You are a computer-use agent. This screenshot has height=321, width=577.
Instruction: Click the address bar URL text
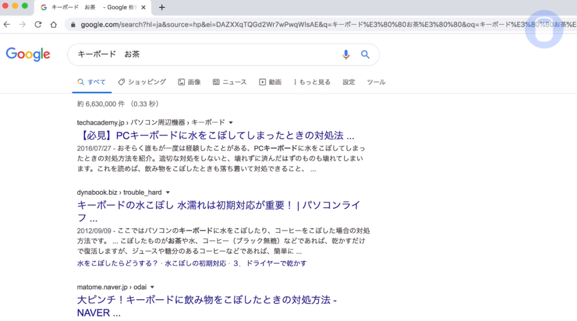[328, 25]
